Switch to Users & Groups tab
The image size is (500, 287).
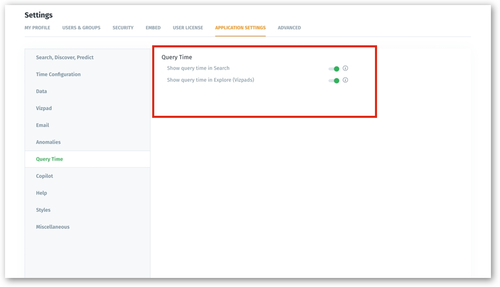(81, 28)
